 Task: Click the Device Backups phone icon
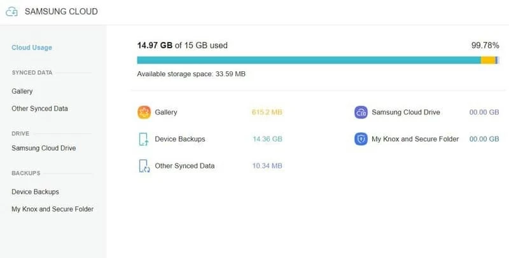pyautogui.click(x=144, y=139)
